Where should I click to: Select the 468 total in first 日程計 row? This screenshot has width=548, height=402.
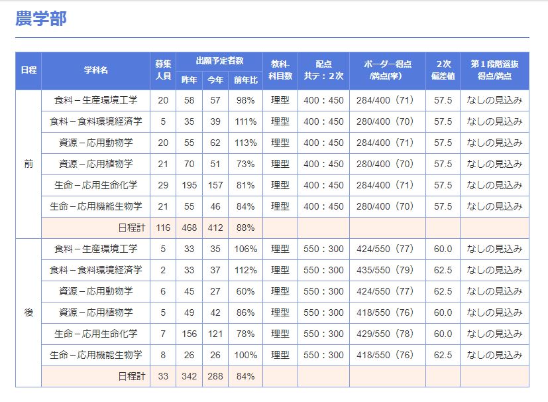[x=190, y=228]
